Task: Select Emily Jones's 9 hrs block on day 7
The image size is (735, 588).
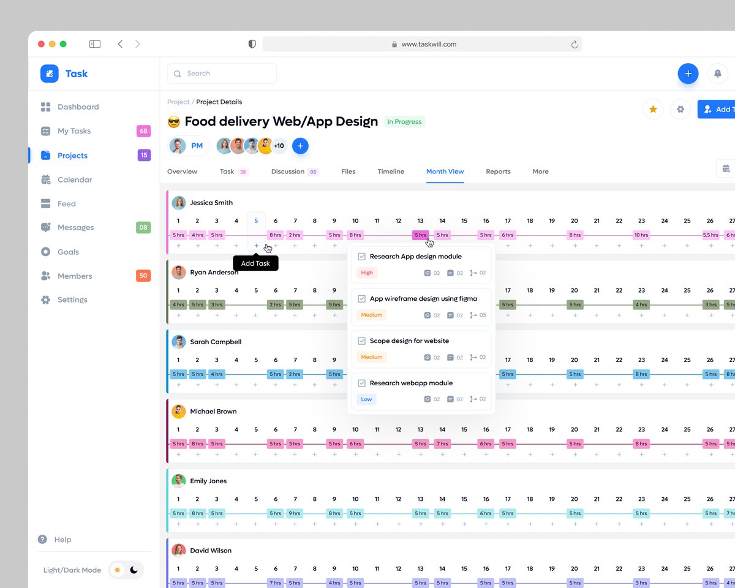Action: coord(295,513)
